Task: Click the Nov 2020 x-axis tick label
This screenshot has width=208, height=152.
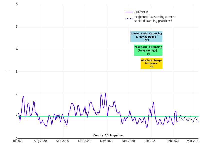Action: click(106, 141)
